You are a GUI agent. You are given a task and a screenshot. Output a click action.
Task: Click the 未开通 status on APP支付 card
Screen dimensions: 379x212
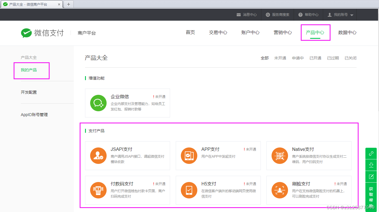pos(250,149)
